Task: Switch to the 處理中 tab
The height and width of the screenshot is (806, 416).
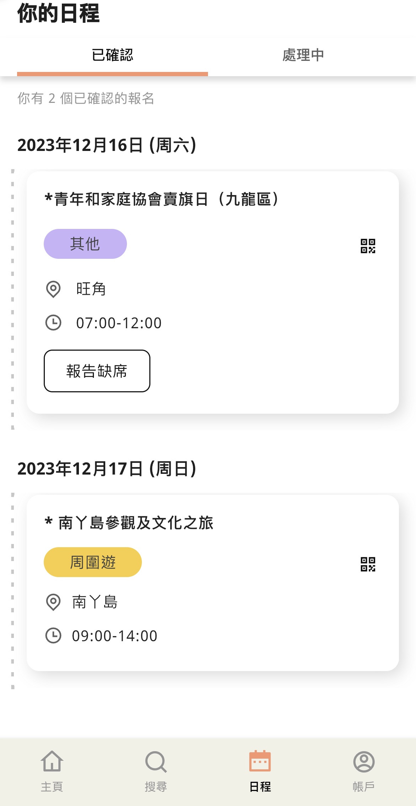Action: tap(303, 55)
